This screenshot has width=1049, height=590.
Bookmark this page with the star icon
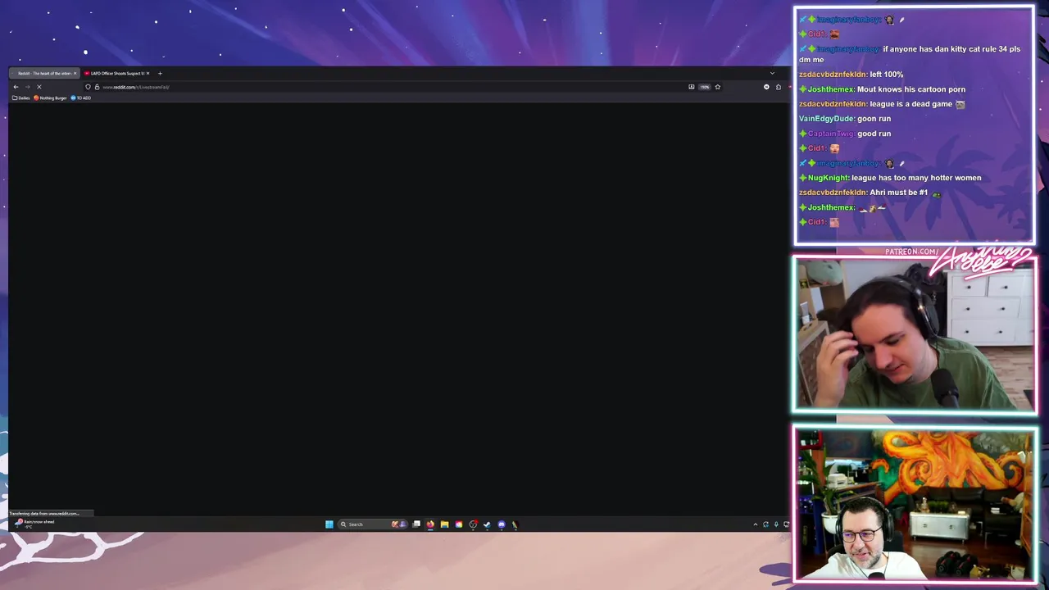pyautogui.click(x=717, y=87)
